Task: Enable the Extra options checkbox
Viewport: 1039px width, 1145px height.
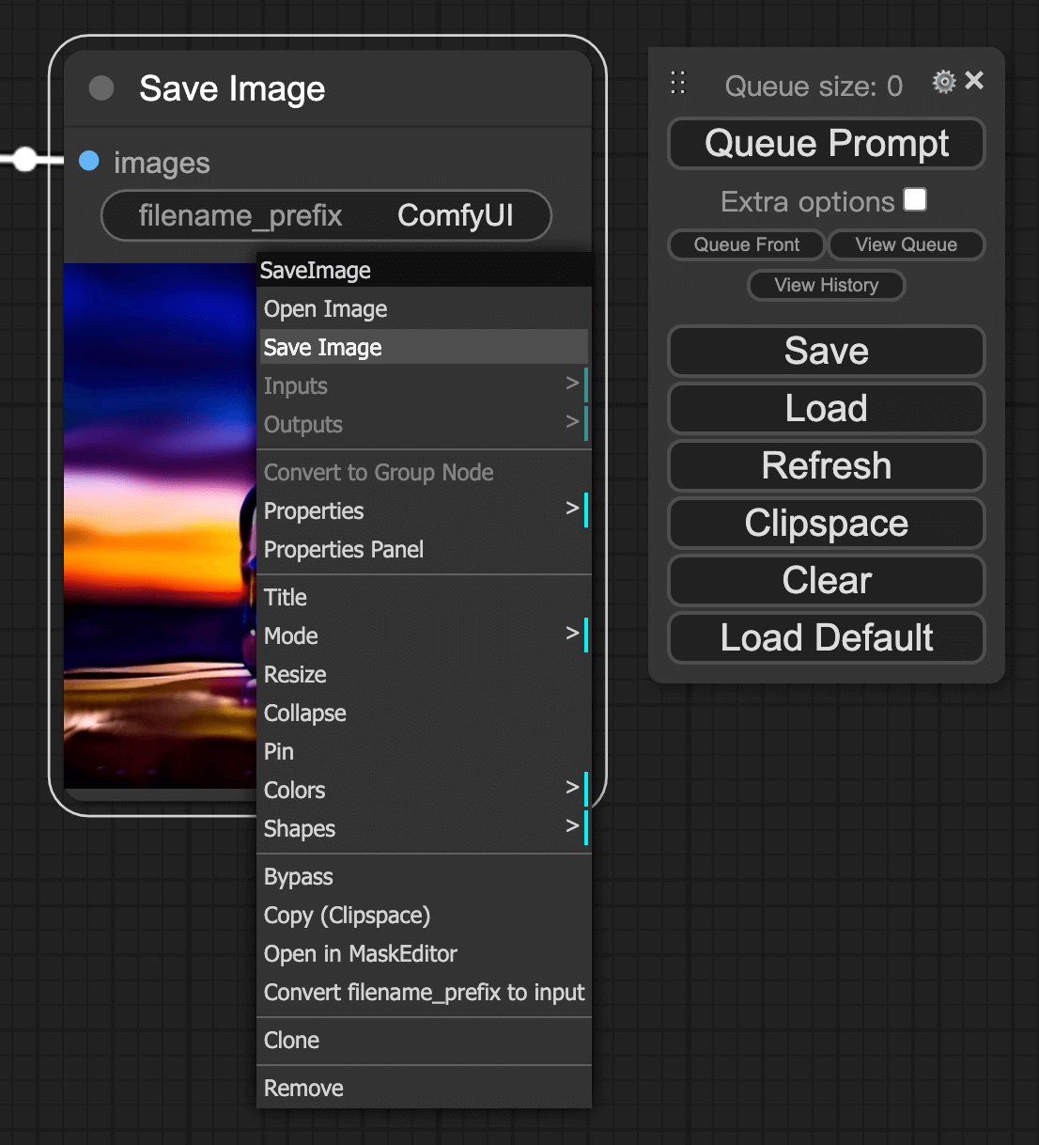Action: (x=915, y=200)
